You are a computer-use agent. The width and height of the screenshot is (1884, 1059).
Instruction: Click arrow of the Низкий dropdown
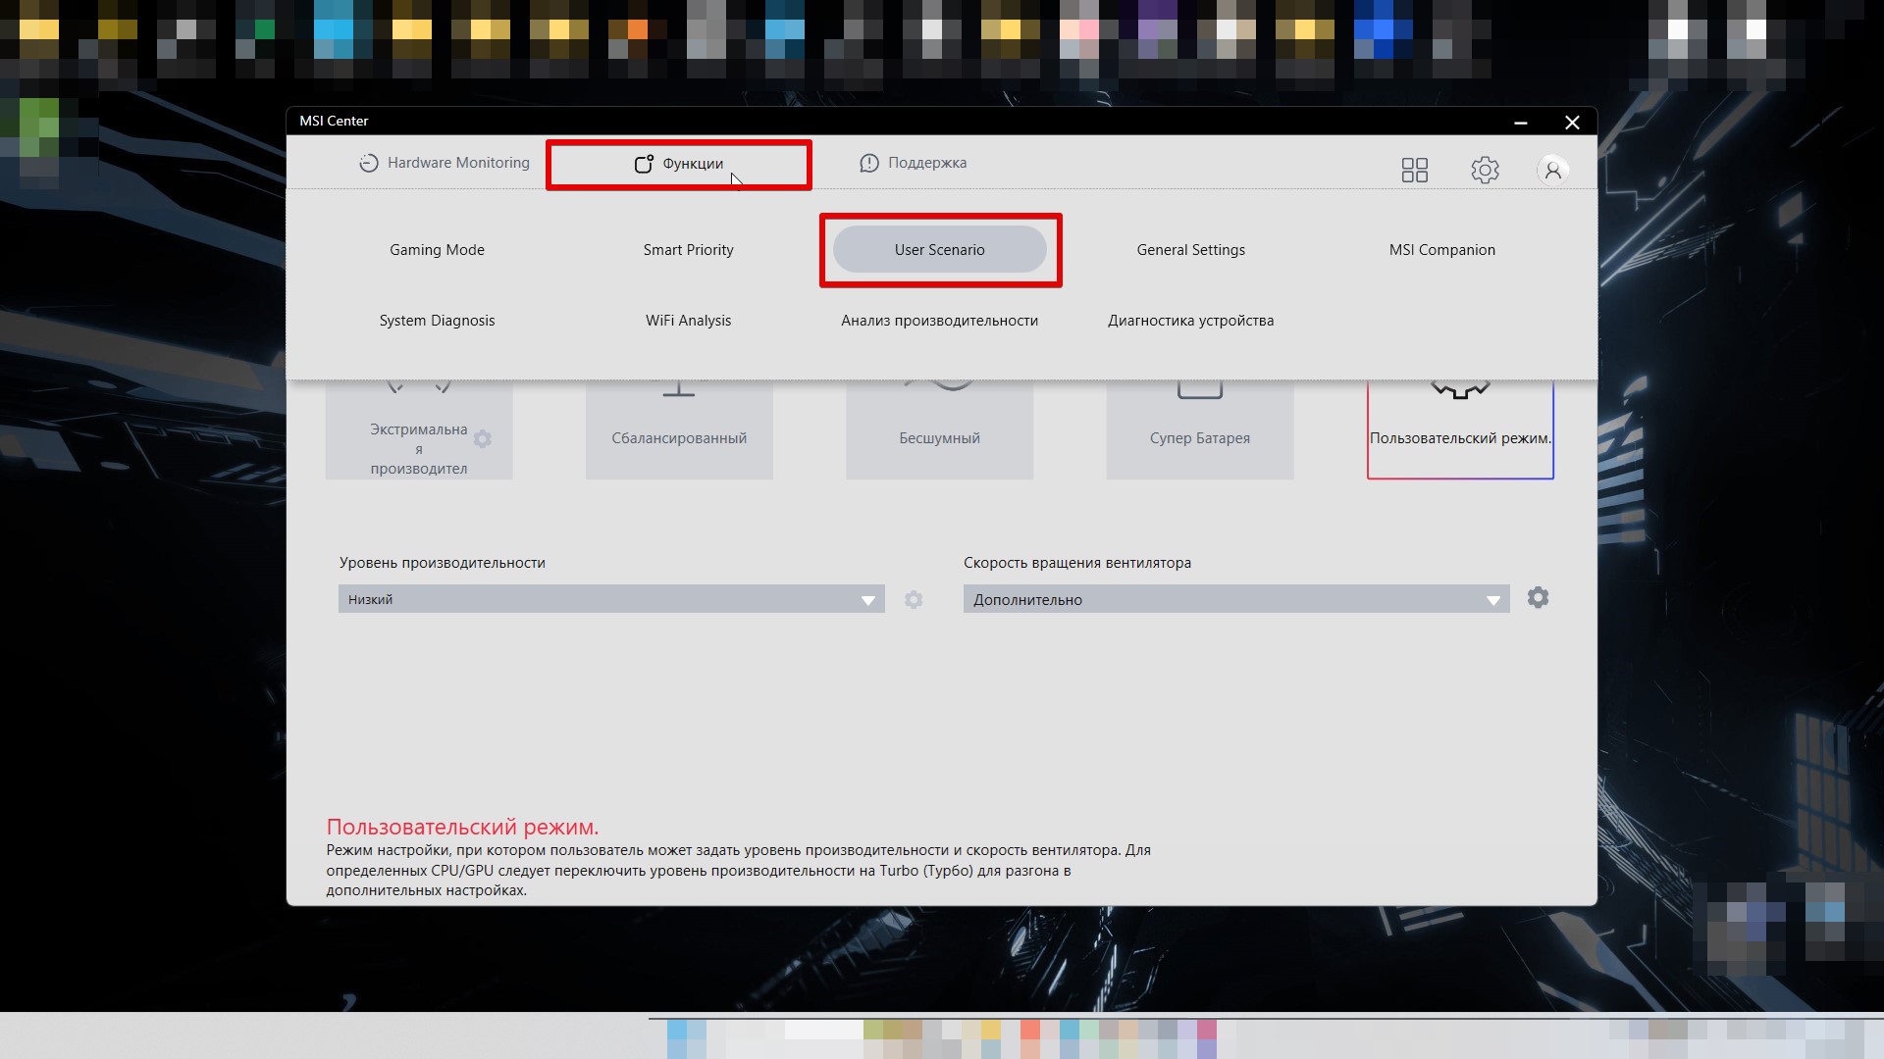pyautogui.click(x=867, y=600)
